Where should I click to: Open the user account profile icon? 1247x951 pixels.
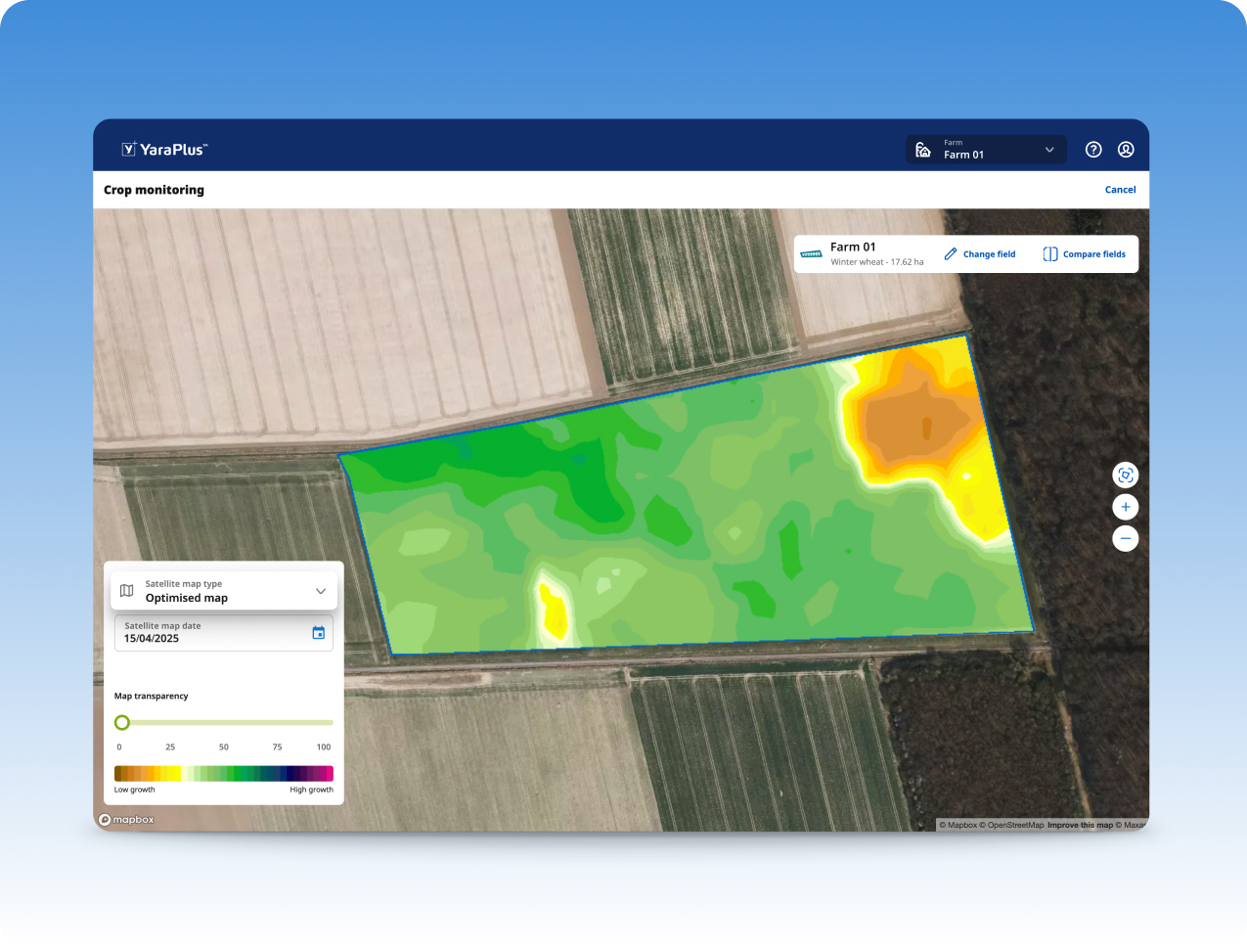tap(1126, 150)
